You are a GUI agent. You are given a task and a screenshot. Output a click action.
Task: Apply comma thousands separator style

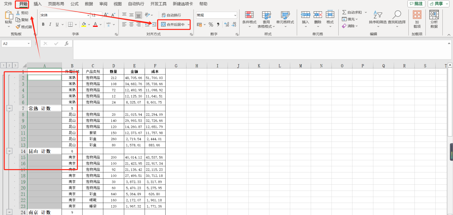coord(218,24)
